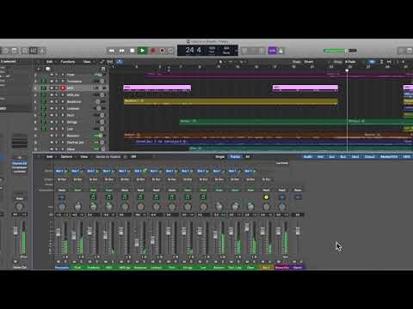This screenshot has width=413, height=309.
Task: Solo the Strings track in the track header
Action: click(57, 122)
